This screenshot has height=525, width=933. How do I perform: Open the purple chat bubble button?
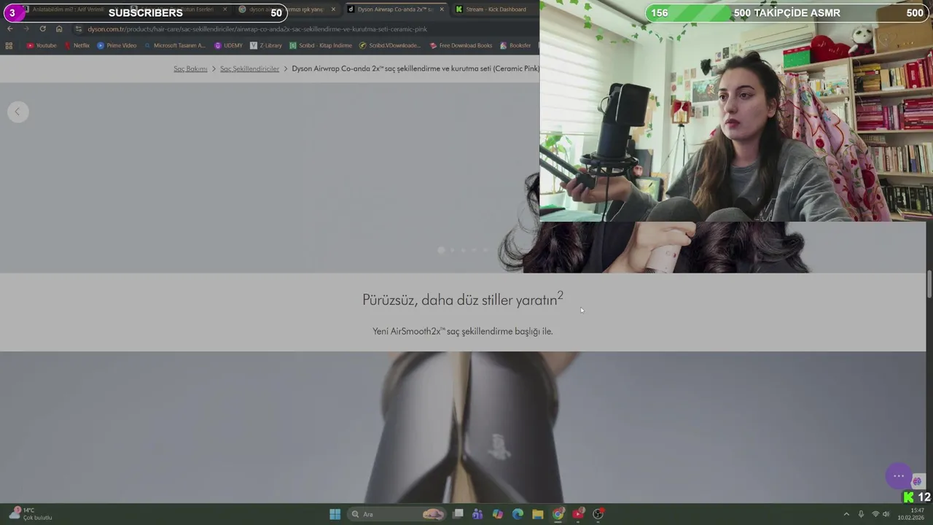tap(899, 476)
